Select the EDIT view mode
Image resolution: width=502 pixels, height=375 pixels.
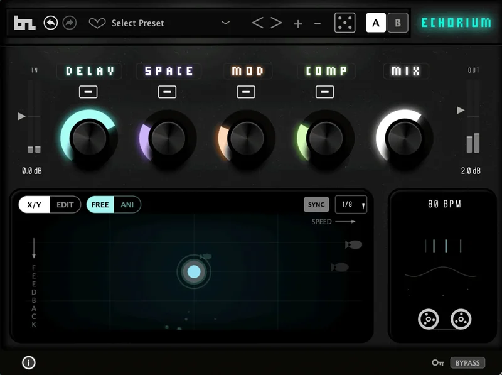(65, 205)
